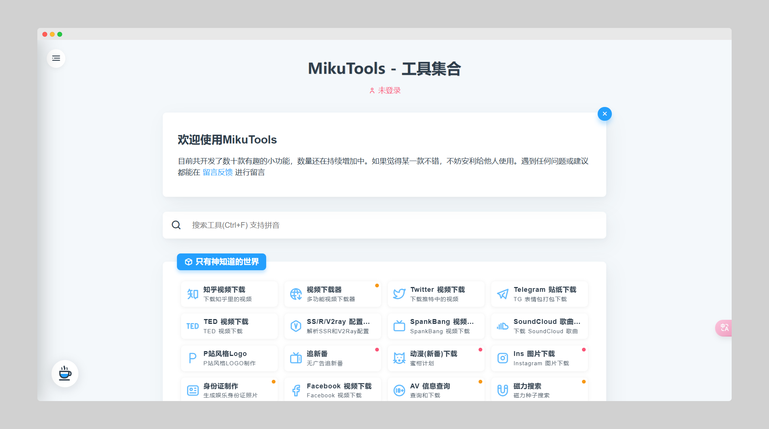Click the 查询和下载 description text
The height and width of the screenshot is (429, 769).
(x=425, y=395)
